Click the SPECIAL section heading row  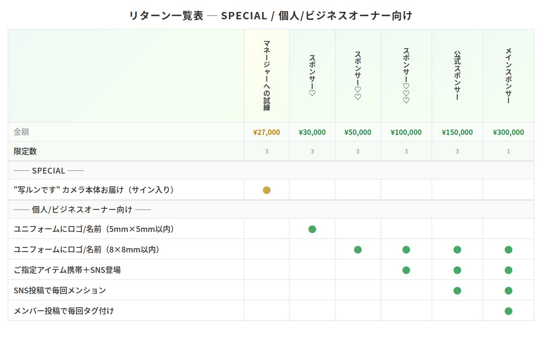pyautogui.click(x=49, y=170)
